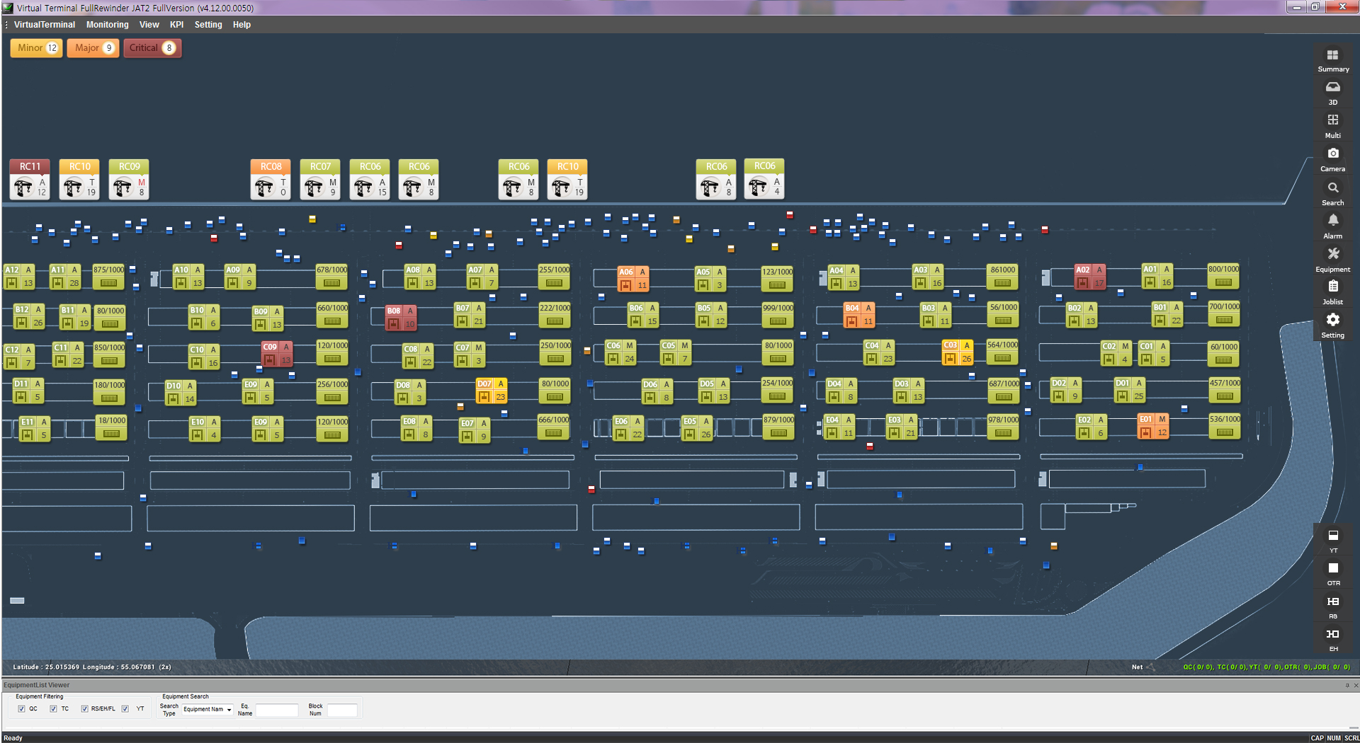Click the Major alarms button

pos(93,48)
